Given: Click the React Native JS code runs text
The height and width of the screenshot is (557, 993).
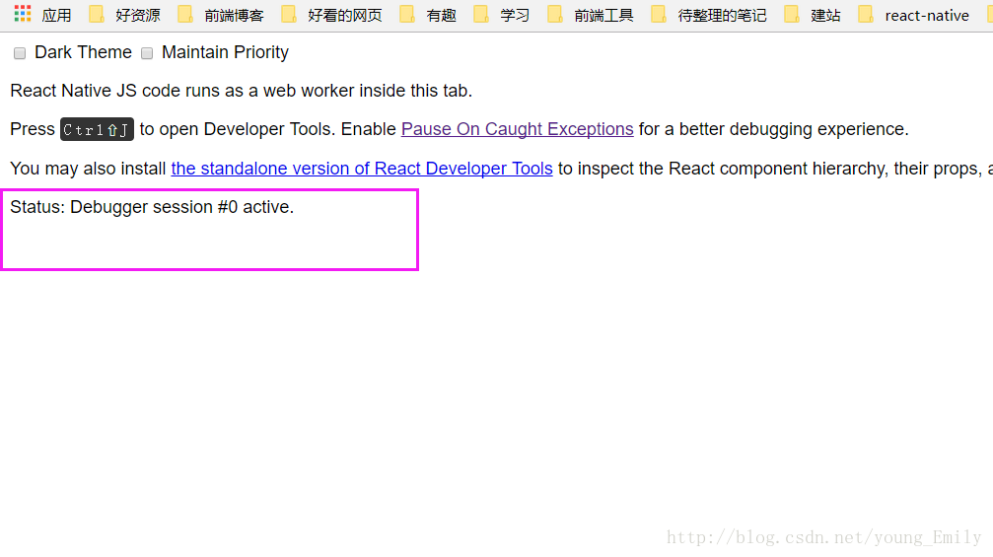Looking at the screenshot, I should click(242, 91).
